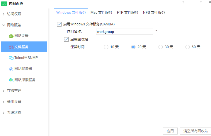Click the Telnet与SNMP monitor icon
Image resolution: width=211 pixels, height=136 pixels.
[11, 58]
